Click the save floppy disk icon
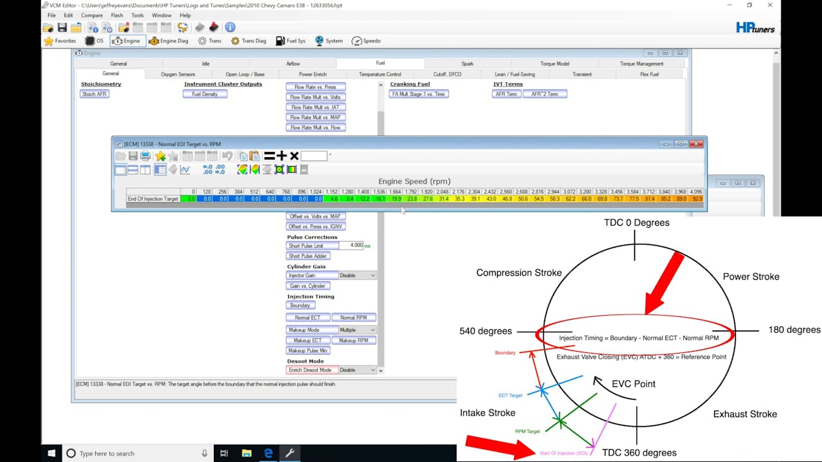The image size is (822, 462). coord(62,27)
